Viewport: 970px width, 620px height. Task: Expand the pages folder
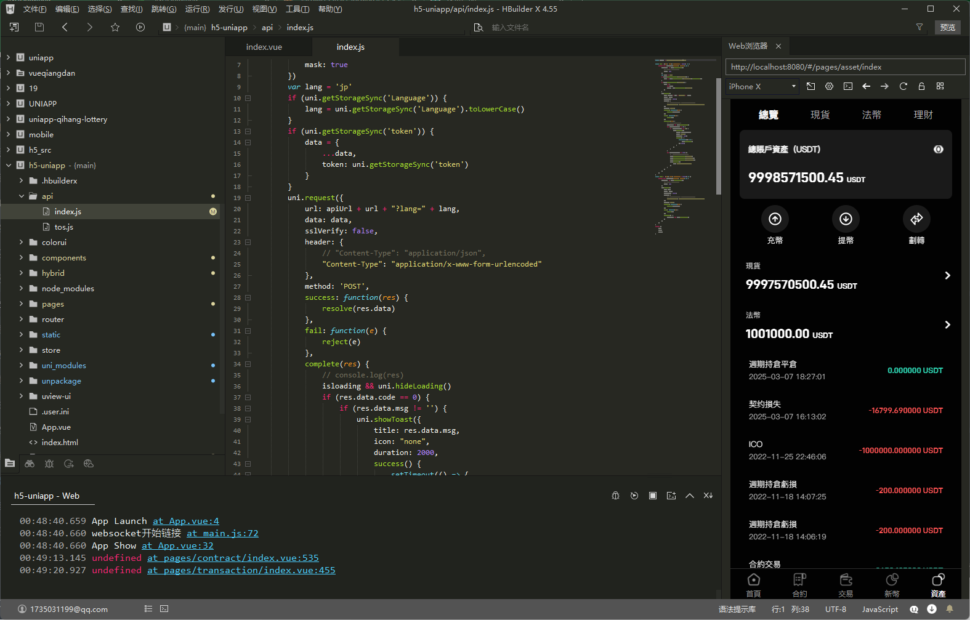(22, 304)
